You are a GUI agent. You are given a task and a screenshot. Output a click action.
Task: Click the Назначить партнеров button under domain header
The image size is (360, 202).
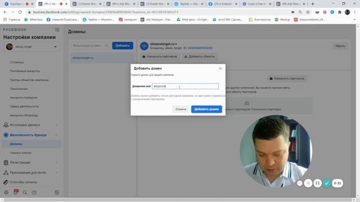[160, 56]
